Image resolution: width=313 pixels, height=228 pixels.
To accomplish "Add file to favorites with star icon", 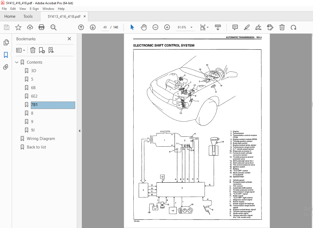I will pyautogui.click(x=18, y=27).
